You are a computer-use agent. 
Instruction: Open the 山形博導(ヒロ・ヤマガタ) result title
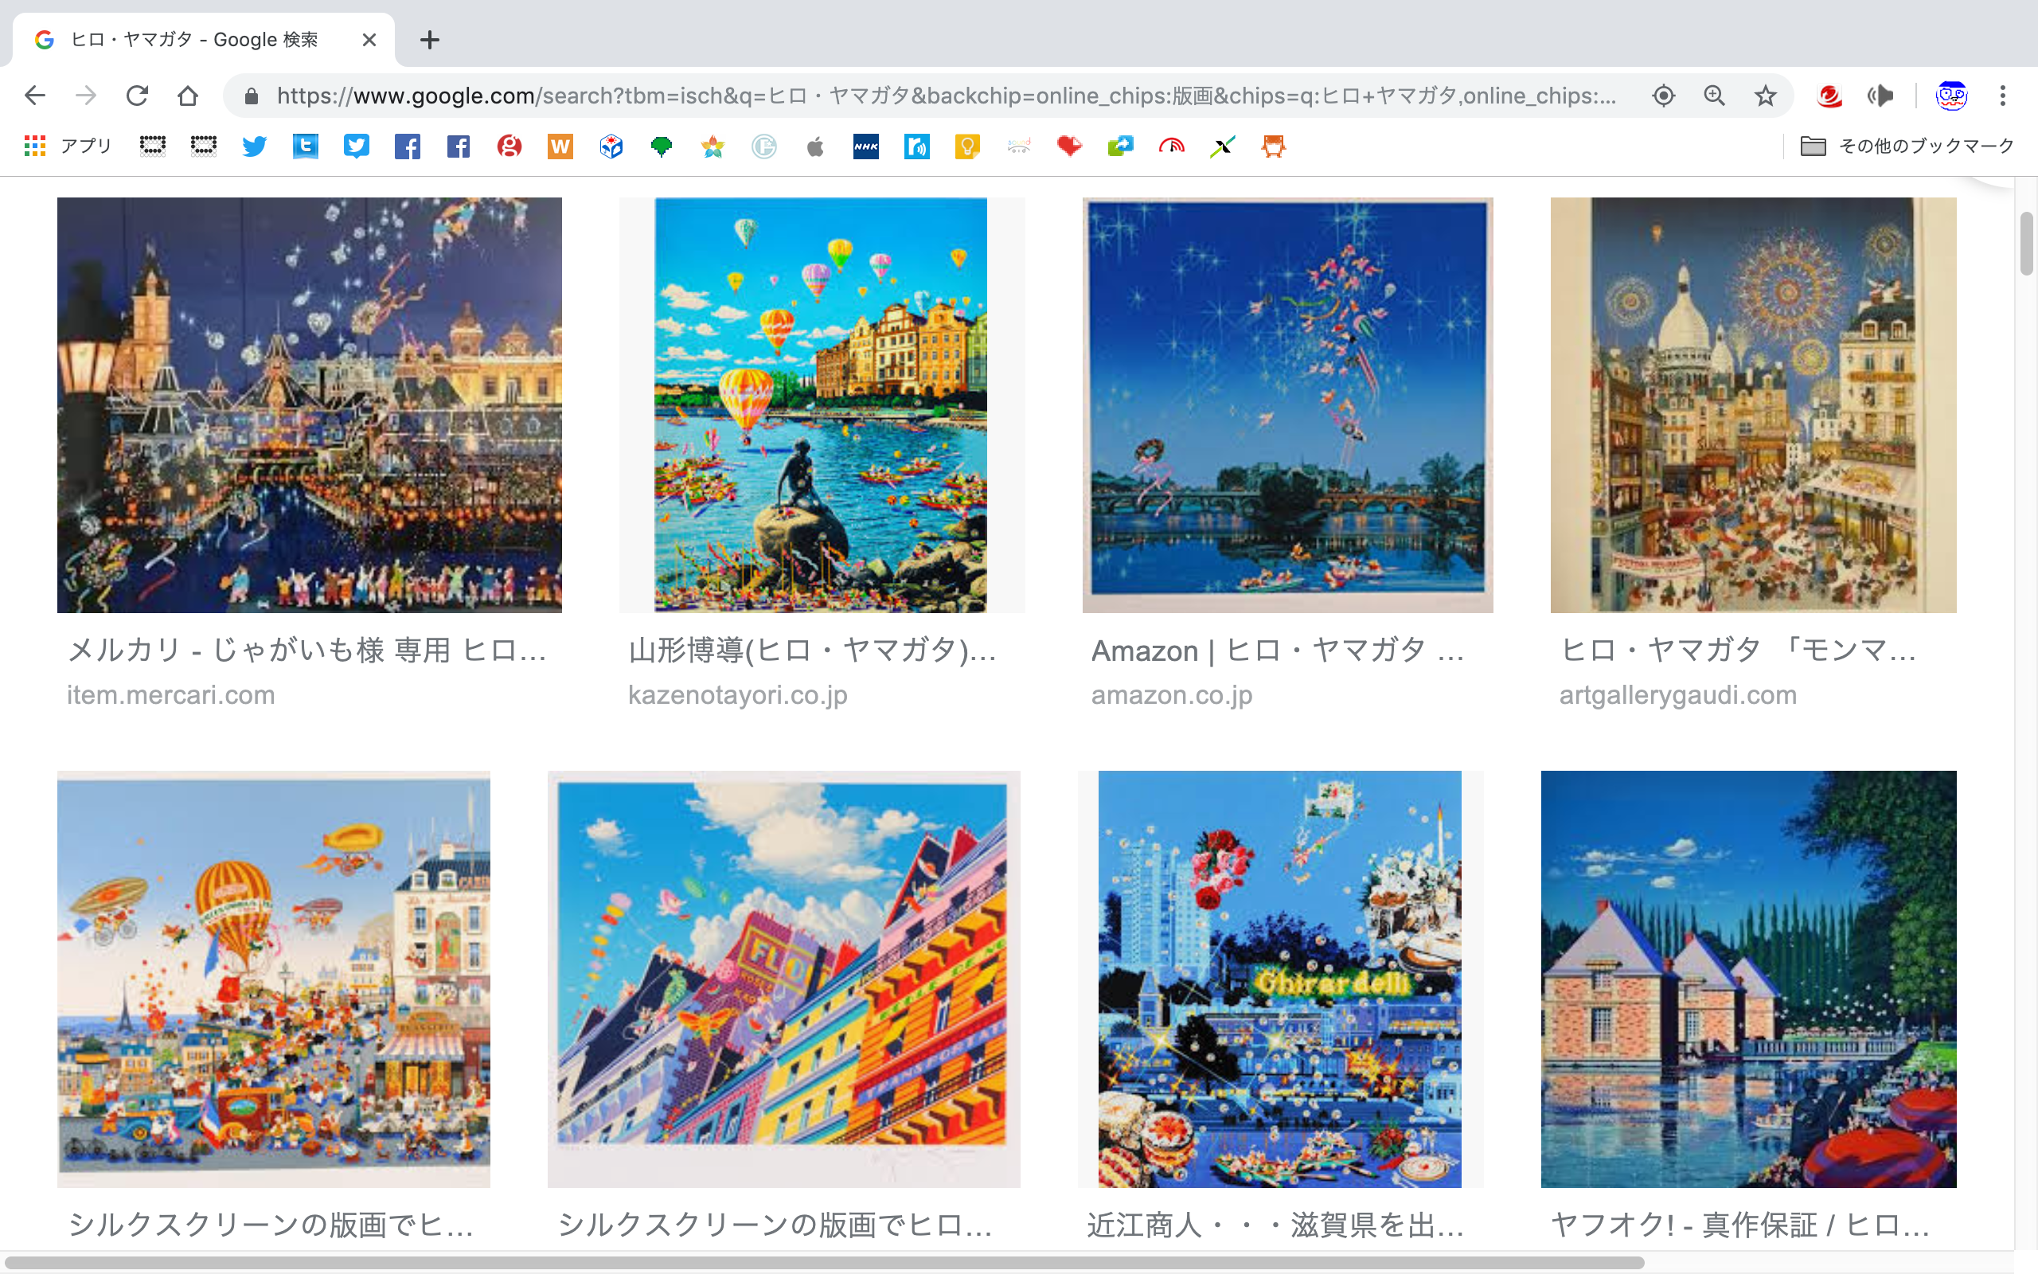coord(813,651)
